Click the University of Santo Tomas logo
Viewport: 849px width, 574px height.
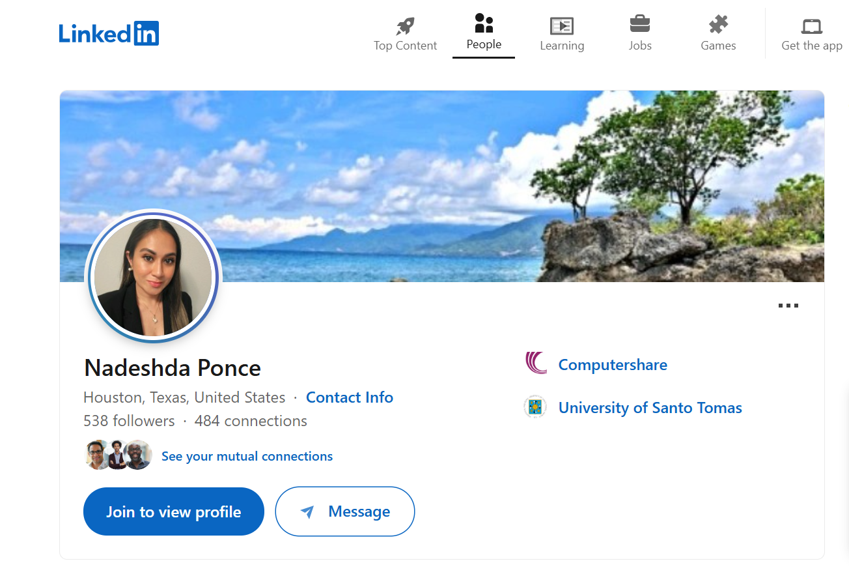pos(535,407)
